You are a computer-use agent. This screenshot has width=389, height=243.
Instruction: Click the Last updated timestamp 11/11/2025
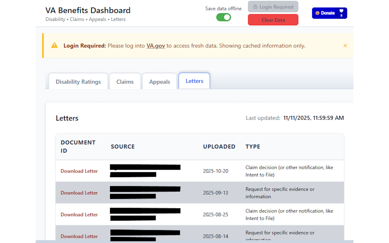point(314,118)
